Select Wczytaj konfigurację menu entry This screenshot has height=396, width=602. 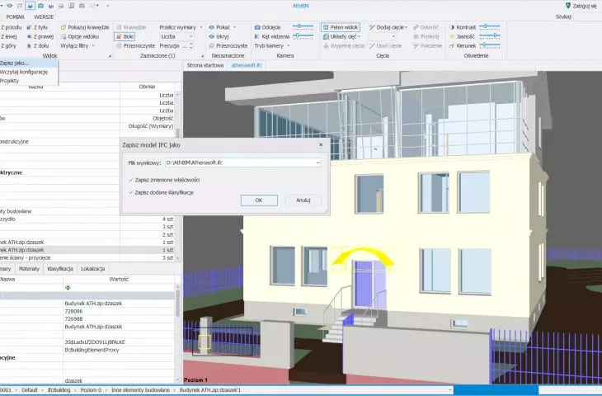[x=29, y=72]
